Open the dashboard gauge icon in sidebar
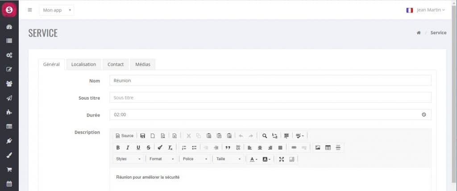 (x=9, y=27)
